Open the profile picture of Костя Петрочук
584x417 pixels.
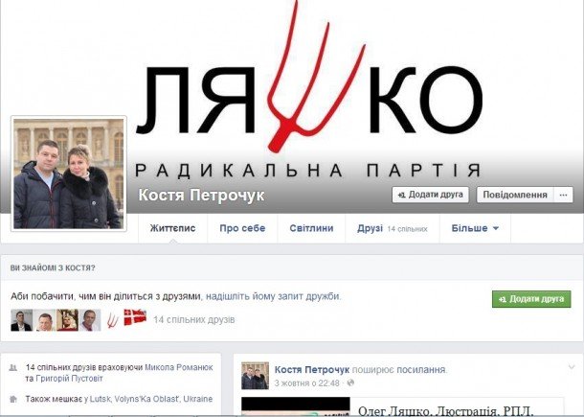tap(69, 174)
